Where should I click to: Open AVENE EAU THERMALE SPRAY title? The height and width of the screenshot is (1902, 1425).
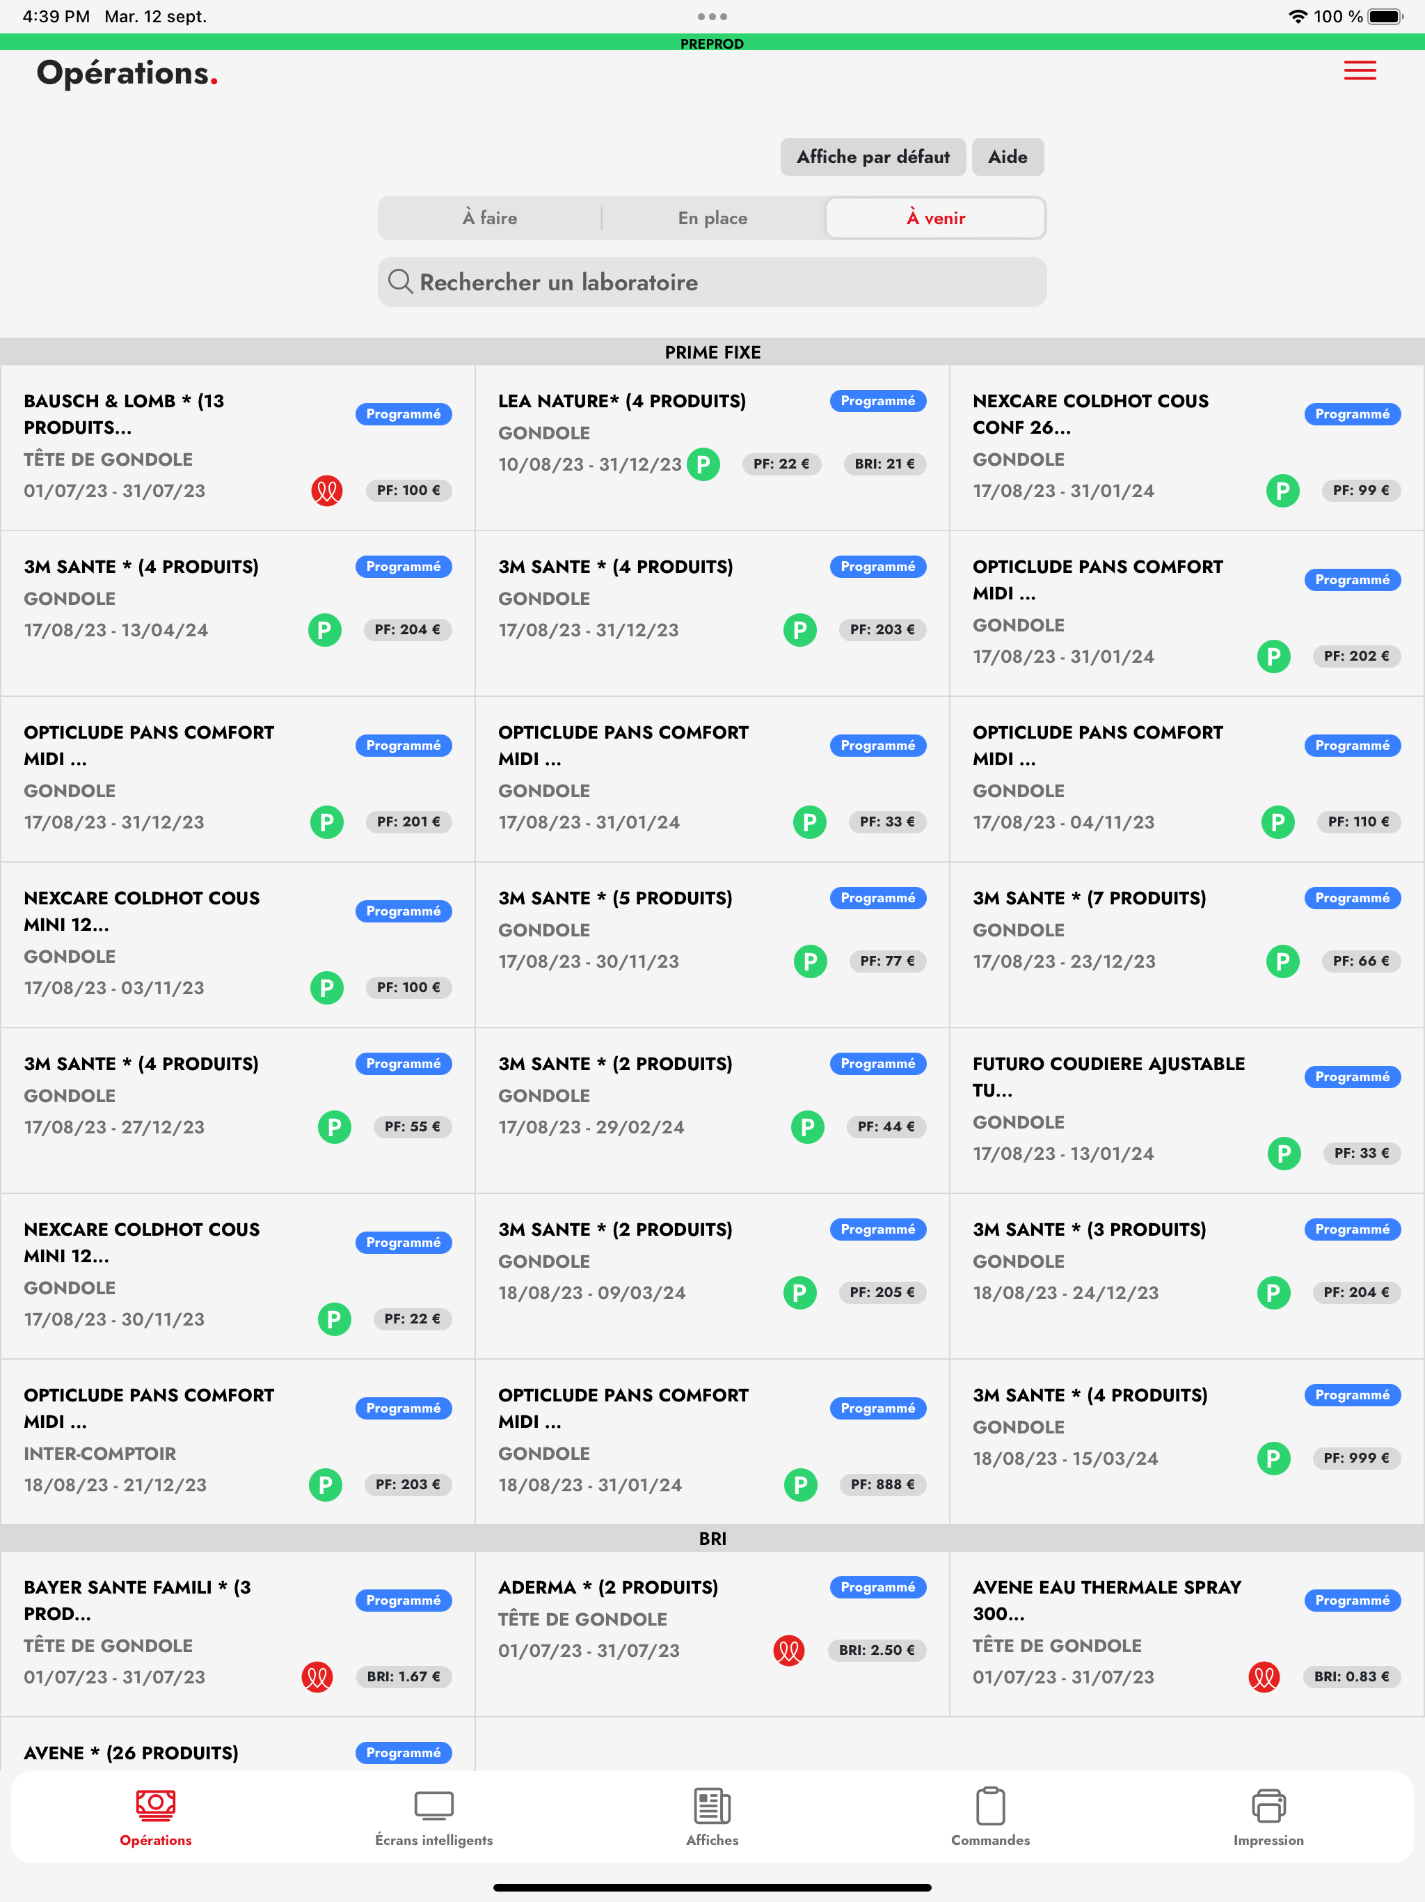(x=1107, y=1600)
